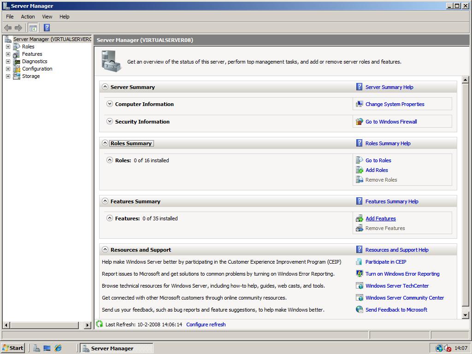
Task: Expand the Roles tree node
Action: pos(8,47)
